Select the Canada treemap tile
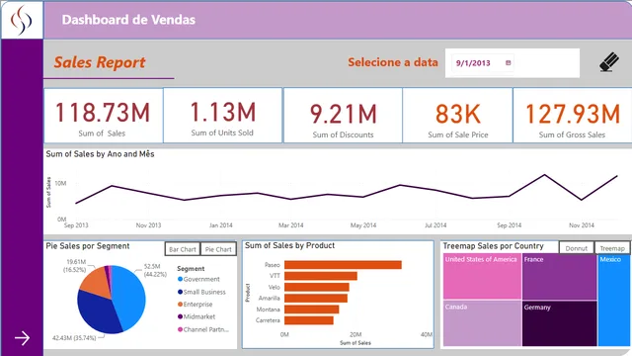Screen dimensions: 632x356 [x=482, y=323]
